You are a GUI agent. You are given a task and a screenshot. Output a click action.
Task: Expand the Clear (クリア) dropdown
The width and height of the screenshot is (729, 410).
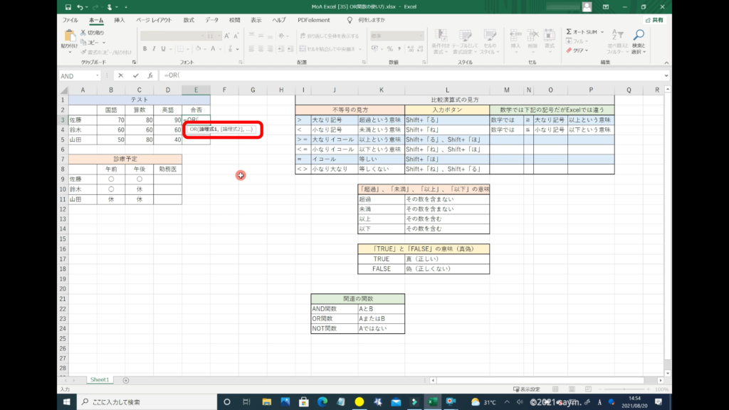click(586, 51)
